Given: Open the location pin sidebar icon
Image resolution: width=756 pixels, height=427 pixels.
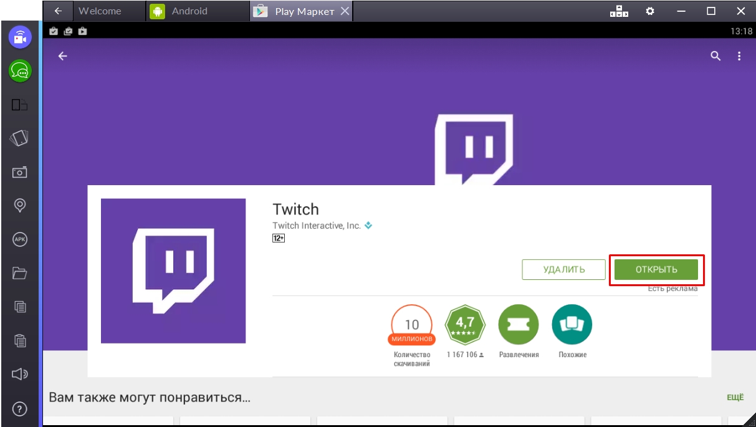Looking at the screenshot, I should click(x=20, y=205).
